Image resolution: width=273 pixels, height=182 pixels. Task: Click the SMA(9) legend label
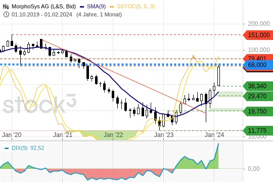[x=96, y=7]
